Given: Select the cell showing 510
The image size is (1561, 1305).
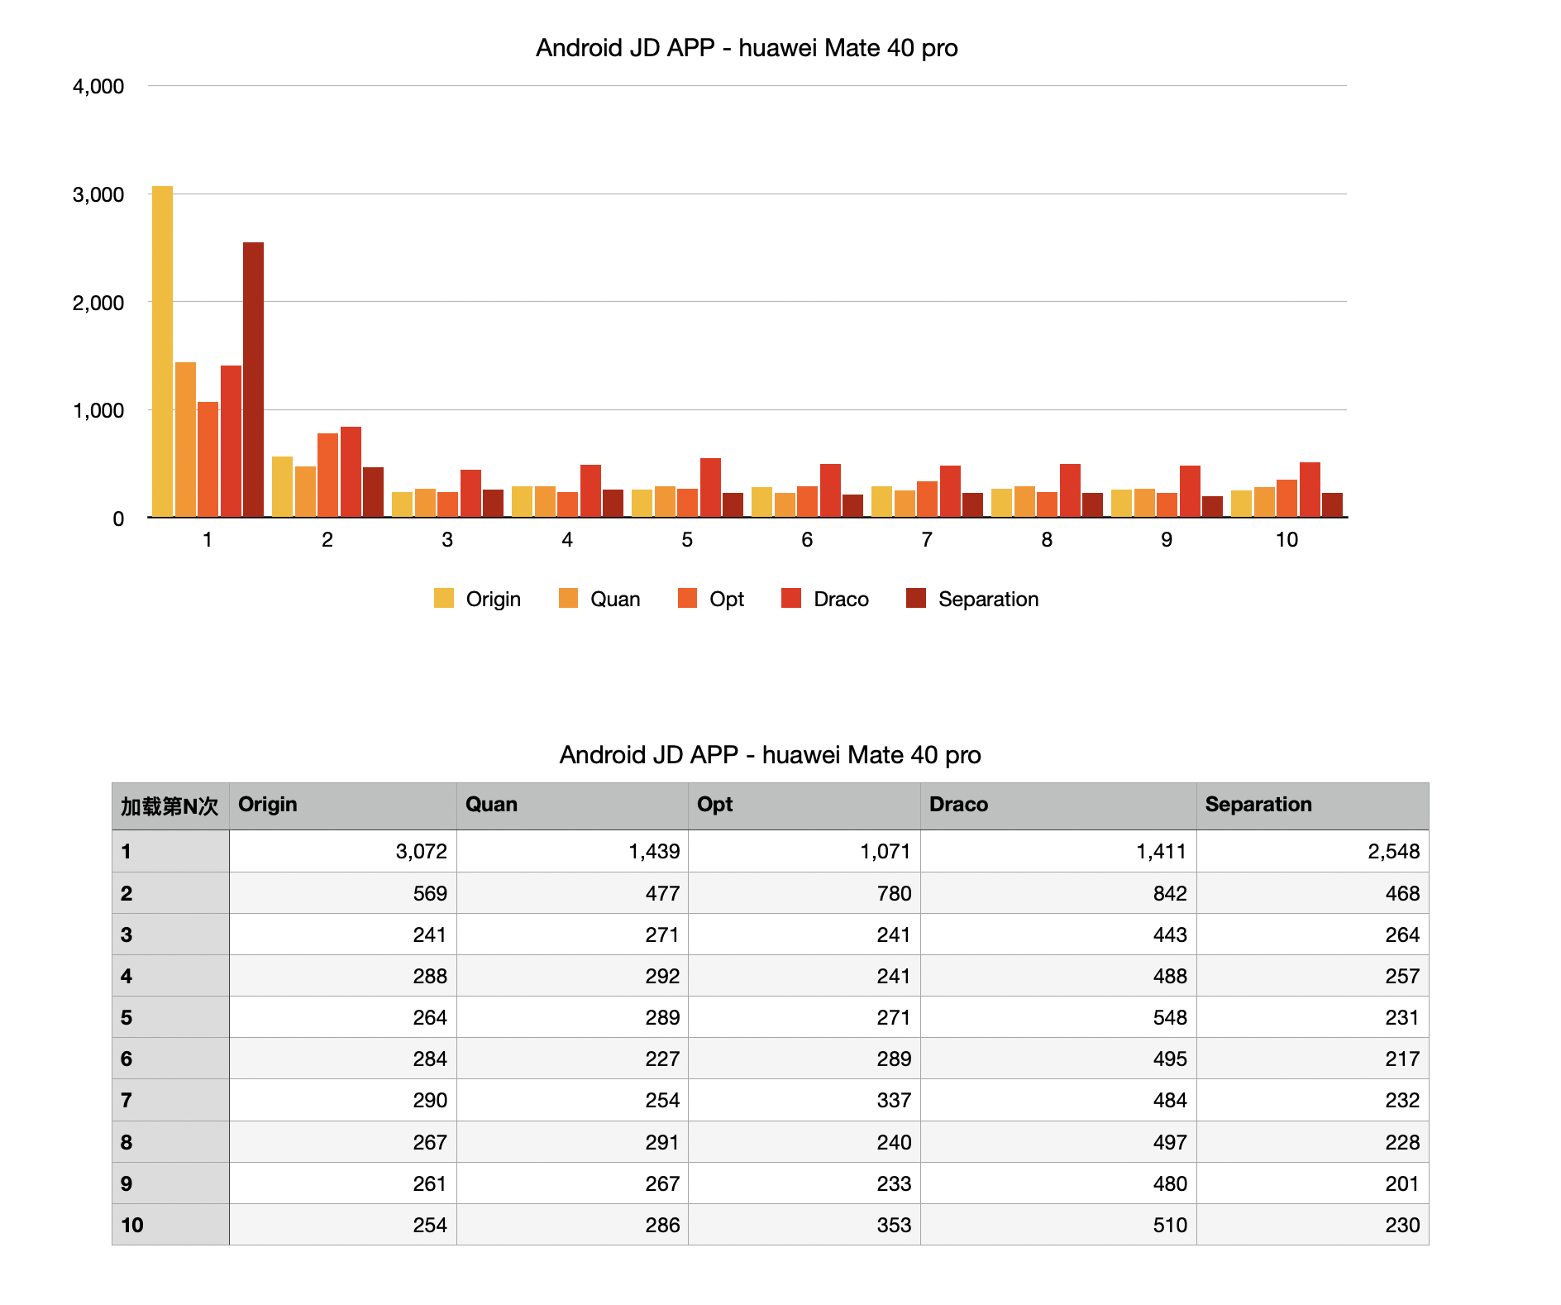Looking at the screenshot, I should tap(1058, 1225).
